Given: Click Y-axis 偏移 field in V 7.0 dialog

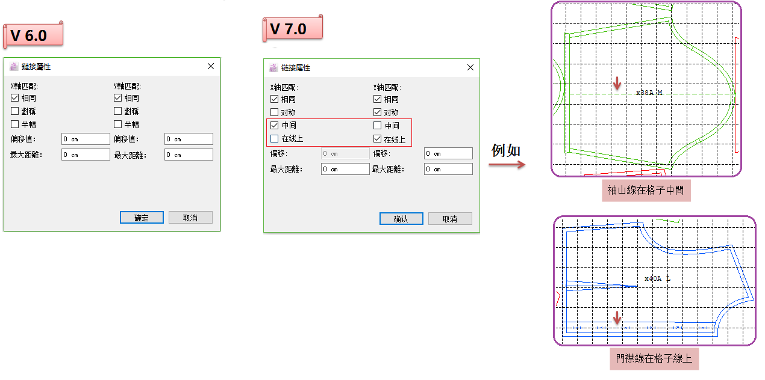Looking at the screenshot, I should click(x=448, y=153).
